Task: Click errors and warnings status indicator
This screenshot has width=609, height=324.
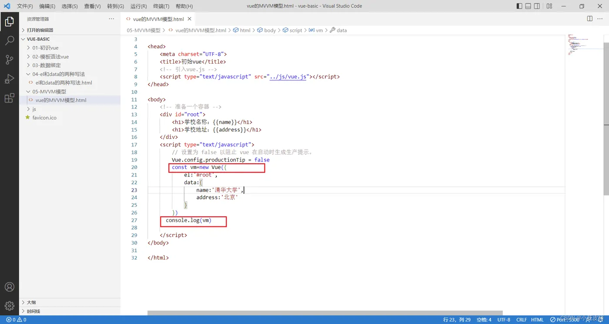Action: pos(16,320)
